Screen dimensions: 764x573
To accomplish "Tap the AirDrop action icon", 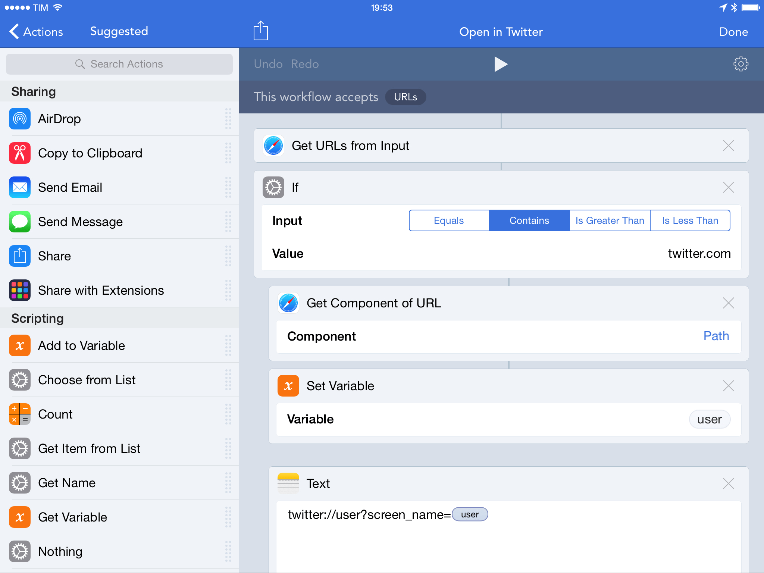I will click(x=20, y=119).
